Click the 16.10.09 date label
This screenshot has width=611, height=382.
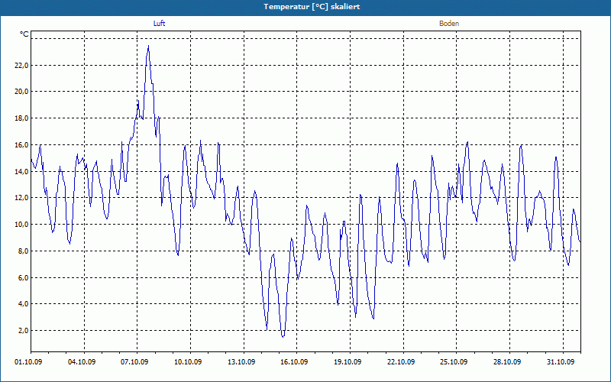point(294,362)
